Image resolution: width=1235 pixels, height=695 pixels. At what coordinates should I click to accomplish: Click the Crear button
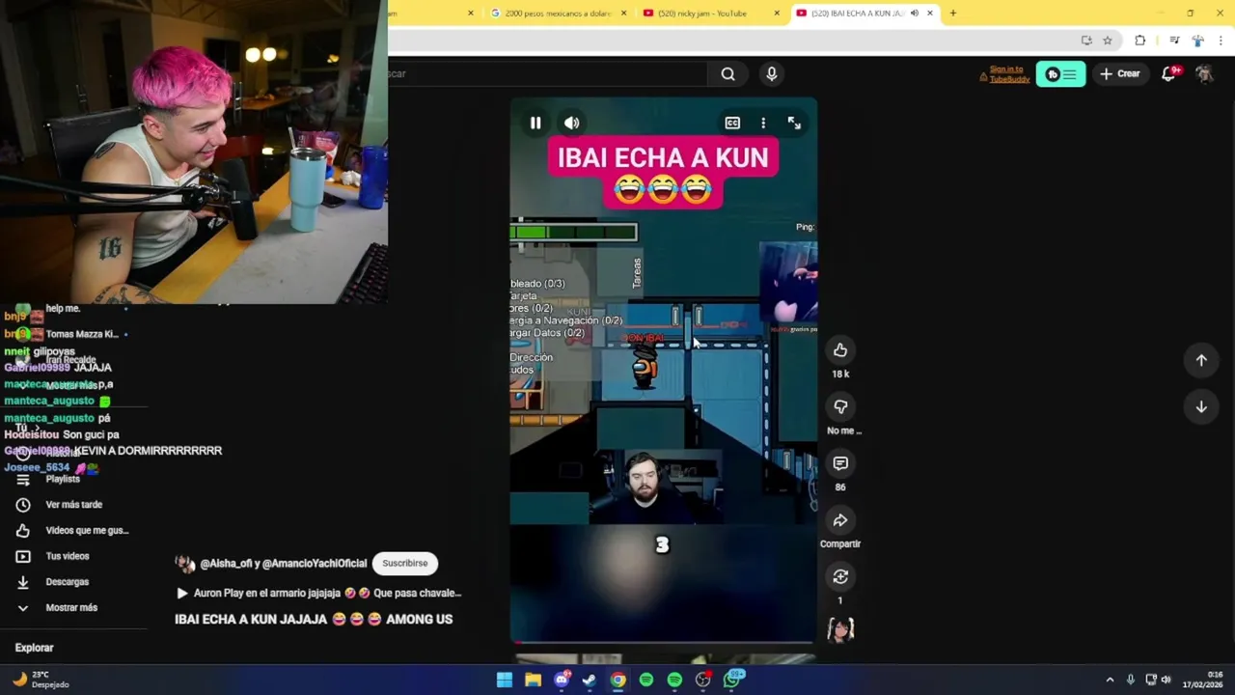pyautogui.click(x=1120, y=73)
